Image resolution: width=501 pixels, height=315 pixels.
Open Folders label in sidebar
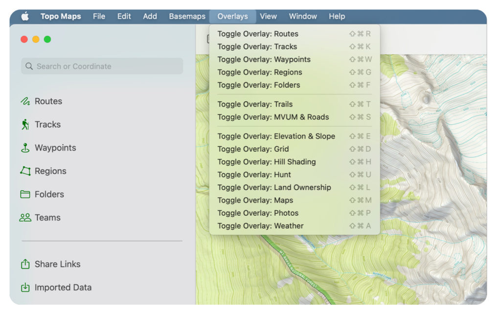coord(49,194)
